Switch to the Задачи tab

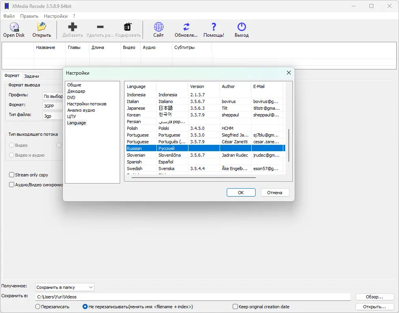click(x=32, y=76)
